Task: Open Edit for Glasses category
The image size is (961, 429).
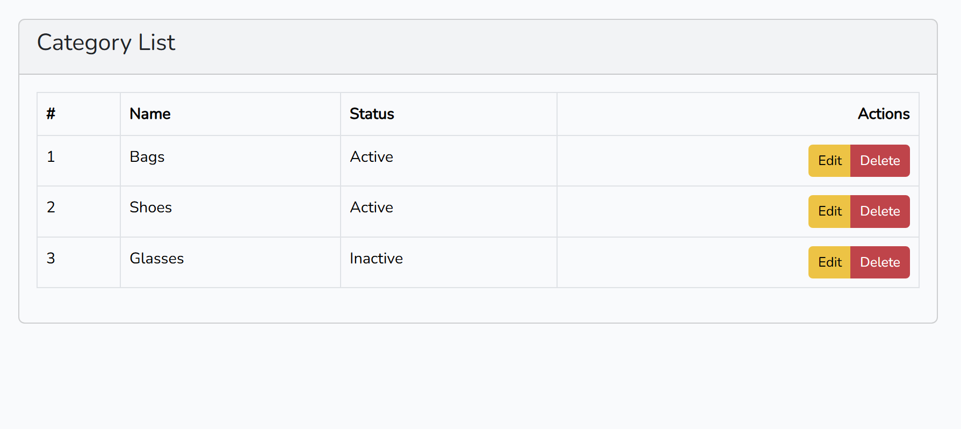Action: pos(829,262)
